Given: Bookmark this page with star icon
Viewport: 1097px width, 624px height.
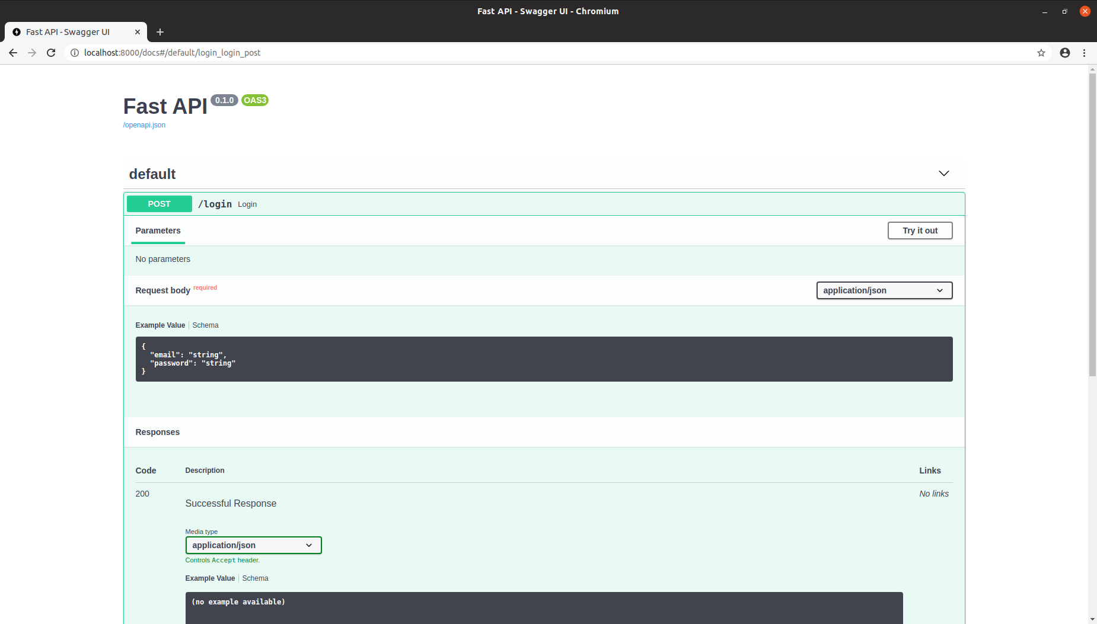Looking at the screenshot, I should pyautogui.click(x=1041, y=53).
